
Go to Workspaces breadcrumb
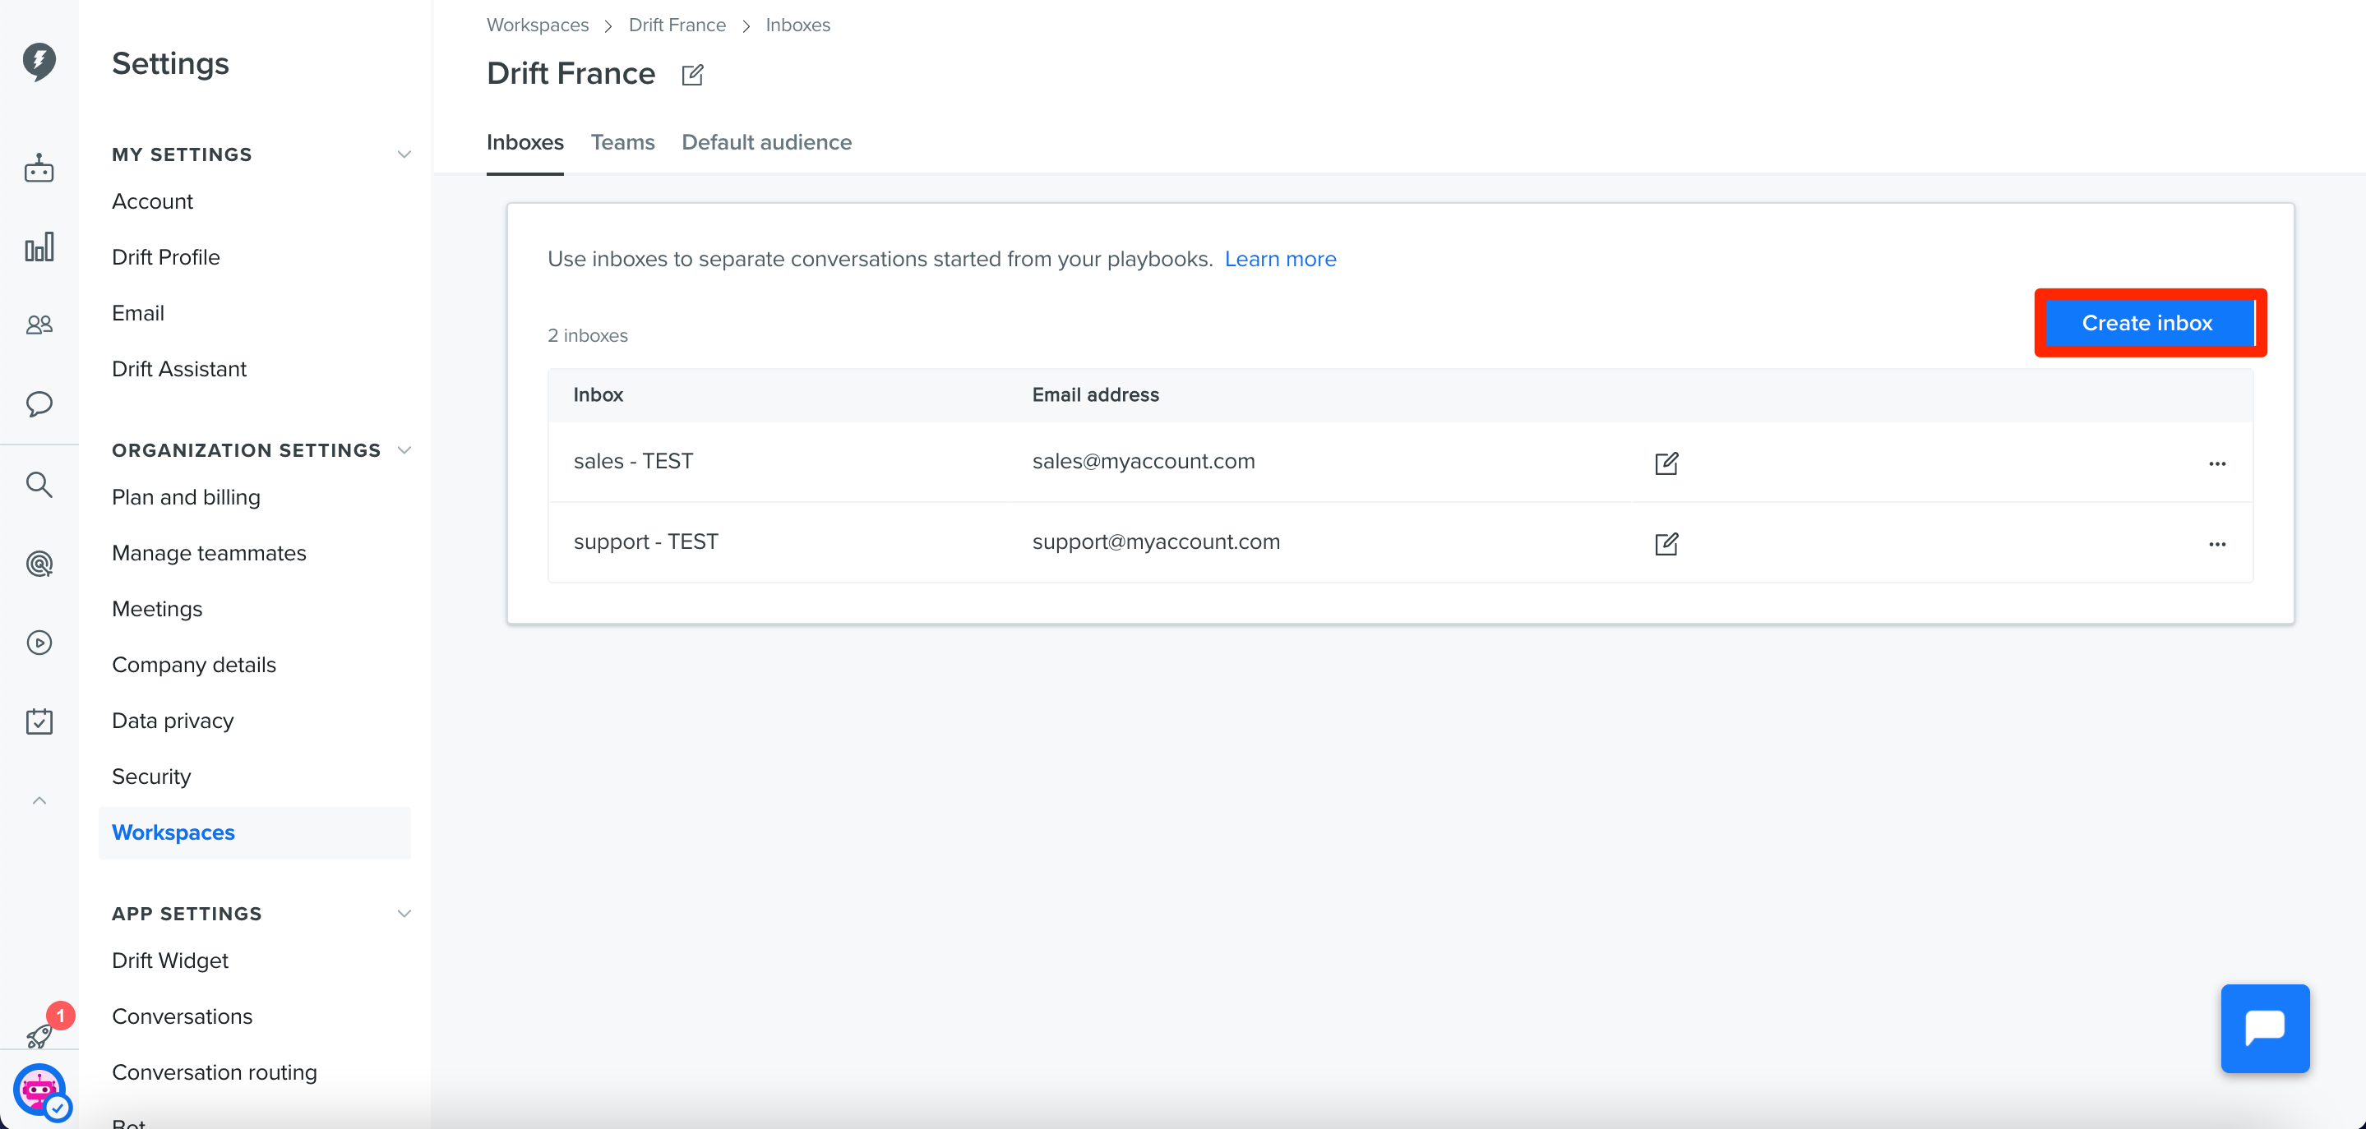[538, 25]
